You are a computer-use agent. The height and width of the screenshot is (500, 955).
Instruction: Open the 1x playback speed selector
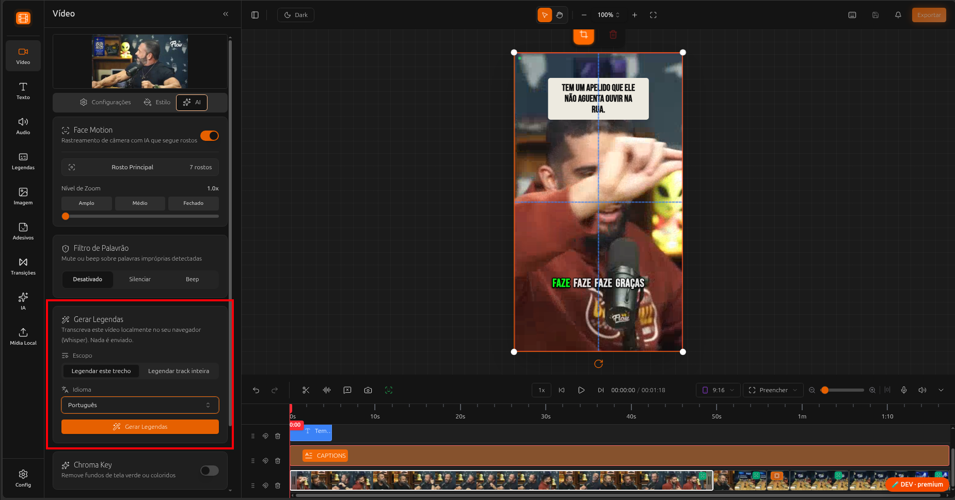[x=542, y=390]
